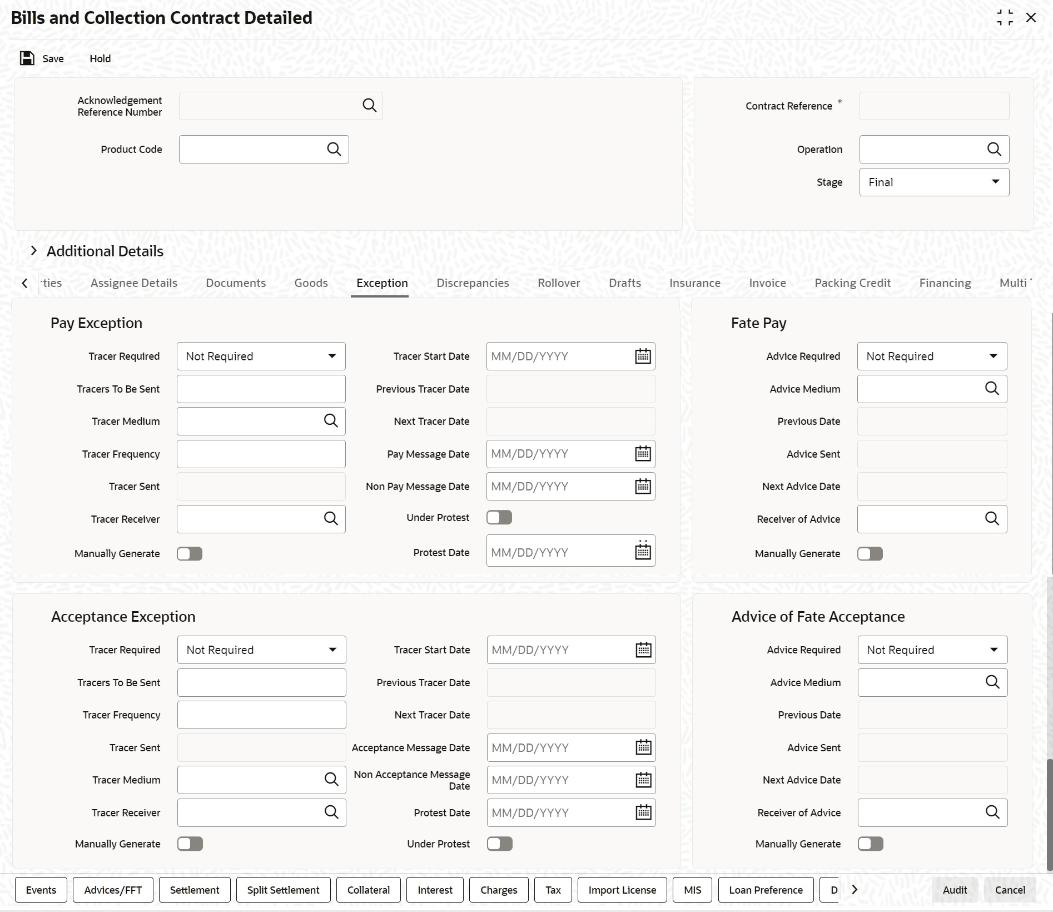Open Pay Message Date calendar picker

click(x=643, y=454)
